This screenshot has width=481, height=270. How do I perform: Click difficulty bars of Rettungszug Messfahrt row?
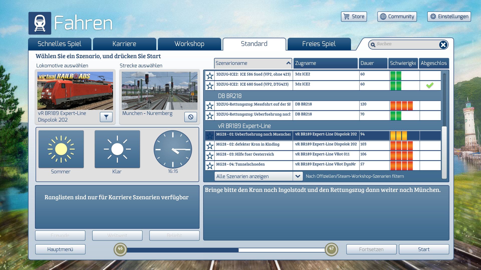point(401,105)
